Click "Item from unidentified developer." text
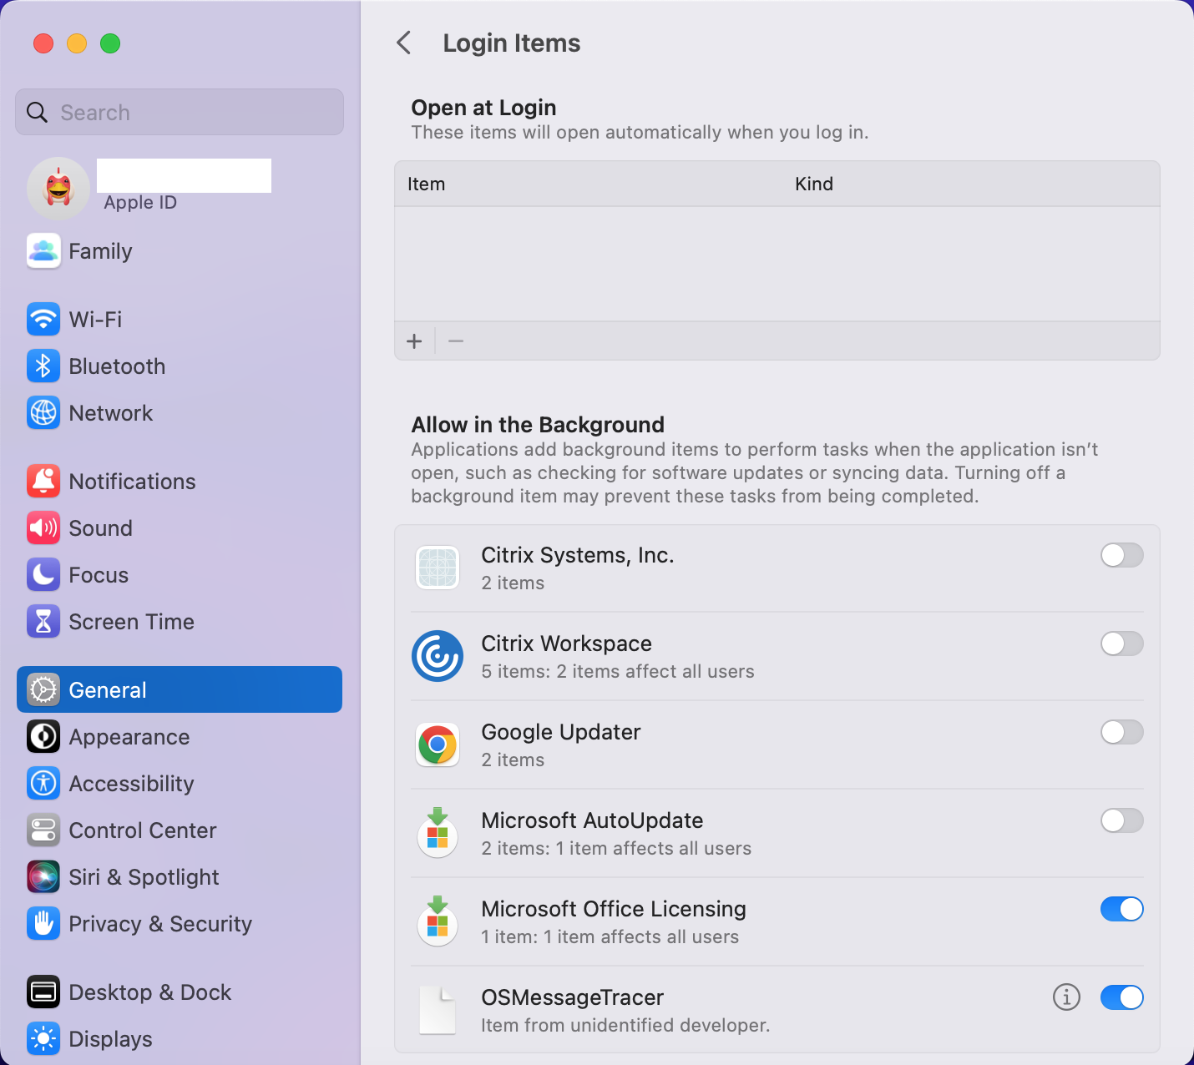This screenshot has height=1065, width=1194. coord(625,1025)
